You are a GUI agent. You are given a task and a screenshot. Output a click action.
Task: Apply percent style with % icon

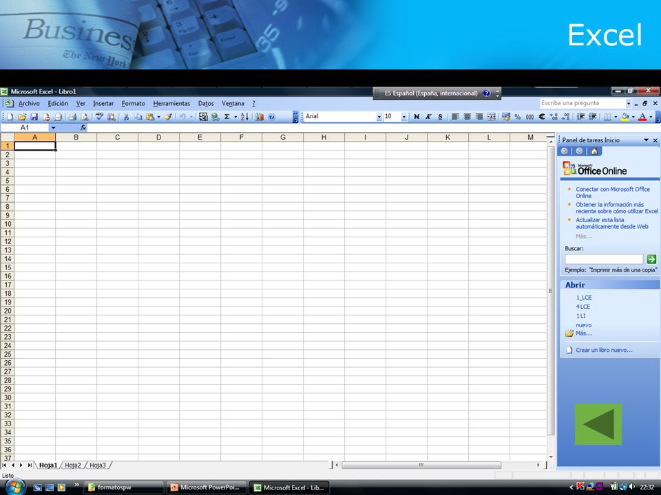[x=518, y=117]
